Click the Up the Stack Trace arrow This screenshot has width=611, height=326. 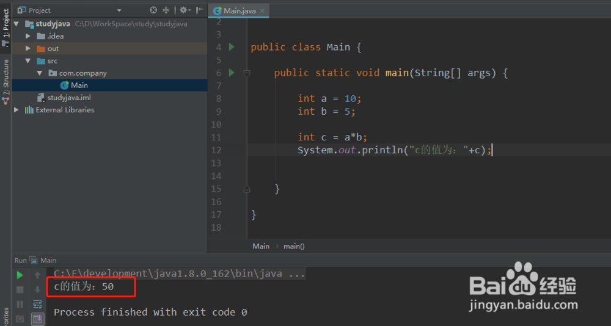(37, 275)
